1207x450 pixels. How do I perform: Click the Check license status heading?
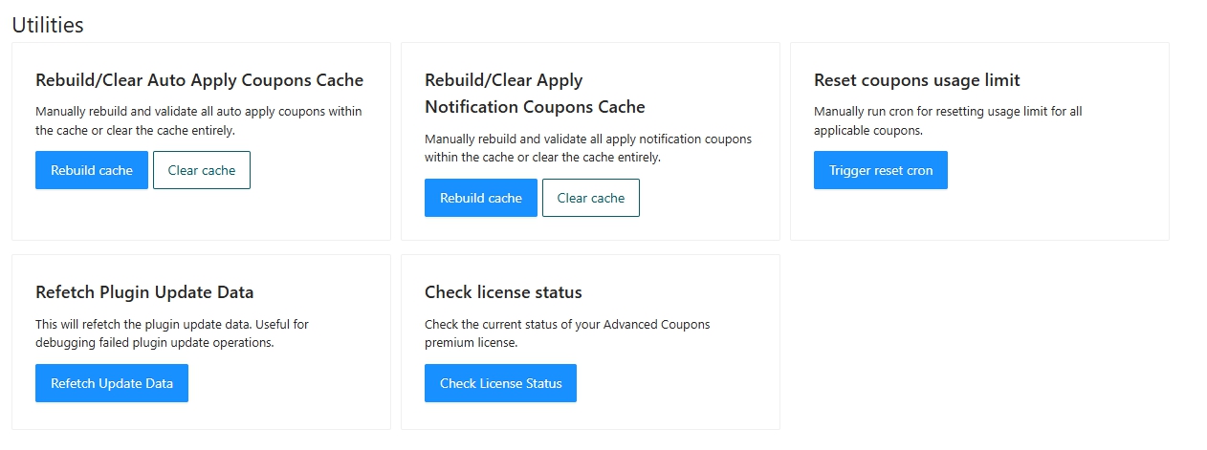503,292
